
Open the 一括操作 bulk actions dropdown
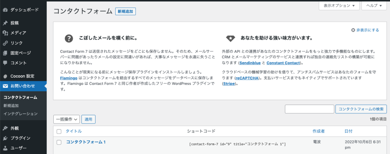click(66, 119)
